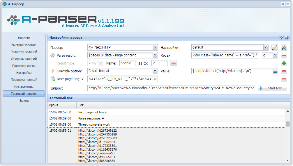Remove Override option row red minus
Viewport: 293px width, 166px height.
tap(284, 71)
